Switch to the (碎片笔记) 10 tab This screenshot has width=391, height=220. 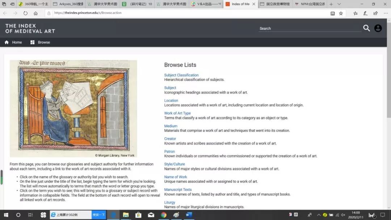tap(138, 4)
